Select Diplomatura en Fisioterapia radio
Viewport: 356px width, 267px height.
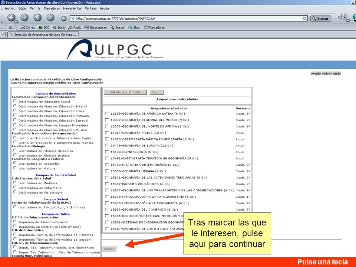(15, 192)
